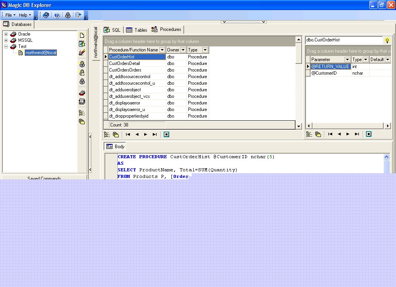This screenshot has width=396, height=287.
Task: Select the dt_displayoaerror_u procedure row
Action: (x=156, y=109)
